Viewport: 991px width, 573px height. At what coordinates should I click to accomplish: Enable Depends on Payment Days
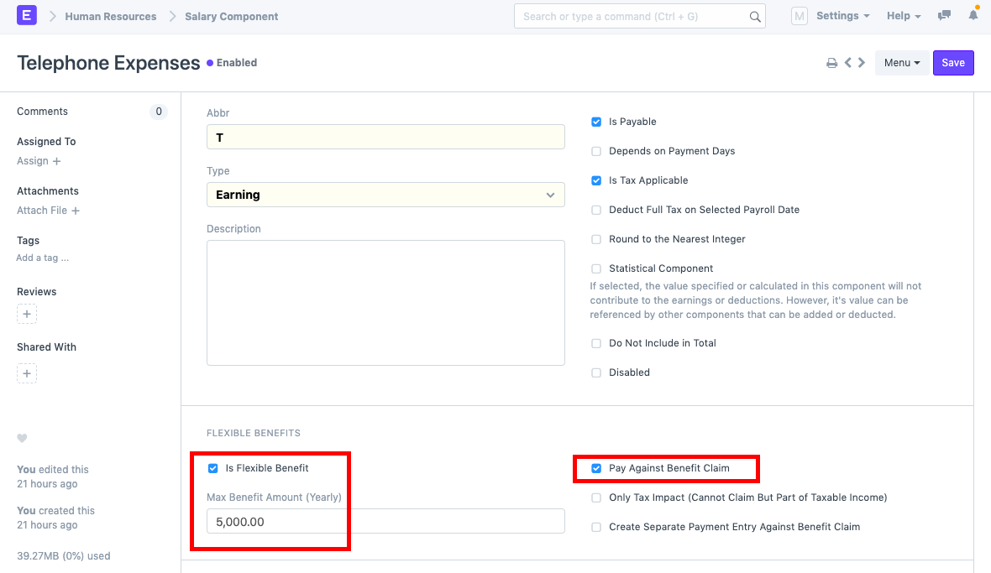point(596,151)
